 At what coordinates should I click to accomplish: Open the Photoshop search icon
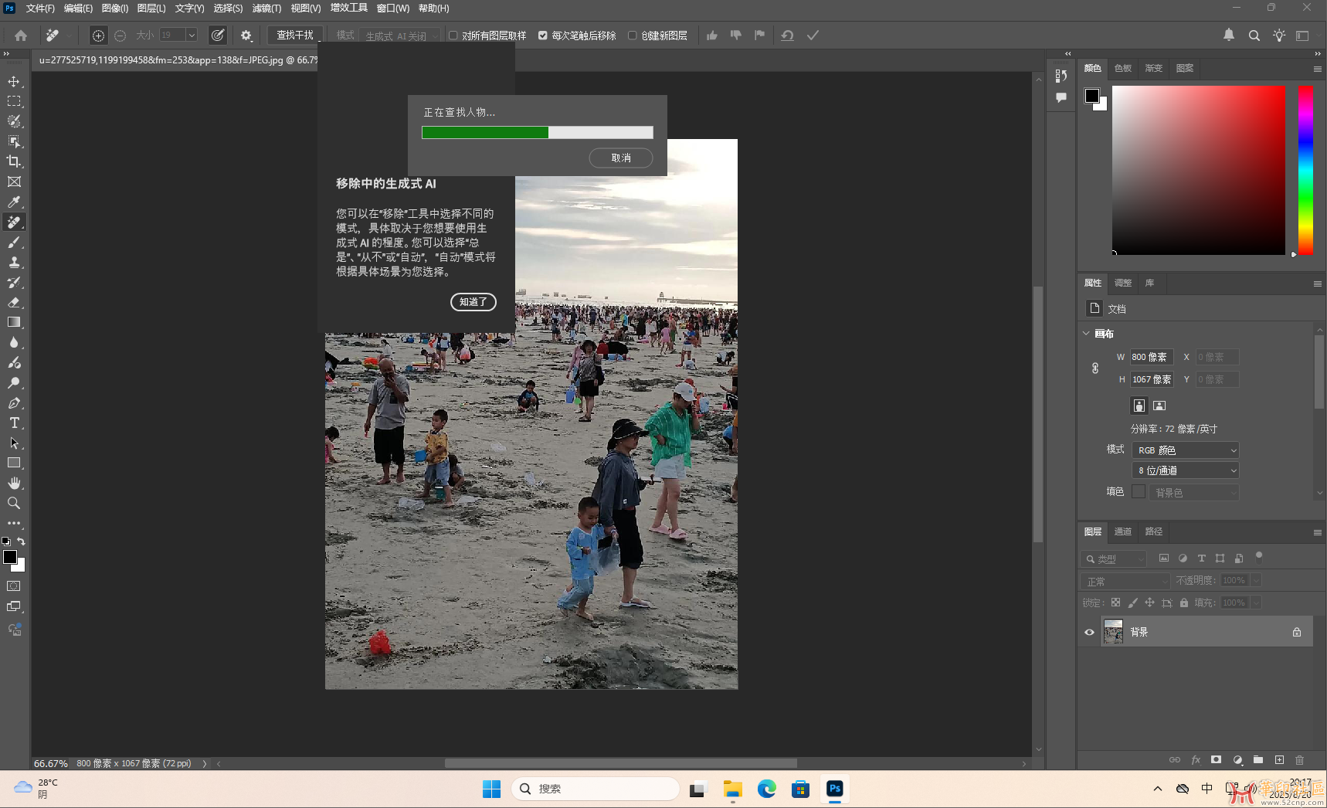click(x=1254, y=36)
